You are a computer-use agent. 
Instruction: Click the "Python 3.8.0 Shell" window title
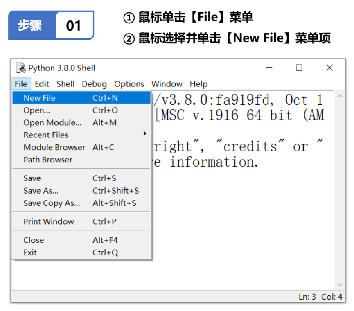coord(62,68)
